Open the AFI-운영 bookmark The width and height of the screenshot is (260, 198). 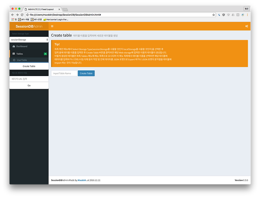pyautogui.click(x=36, y=20)
